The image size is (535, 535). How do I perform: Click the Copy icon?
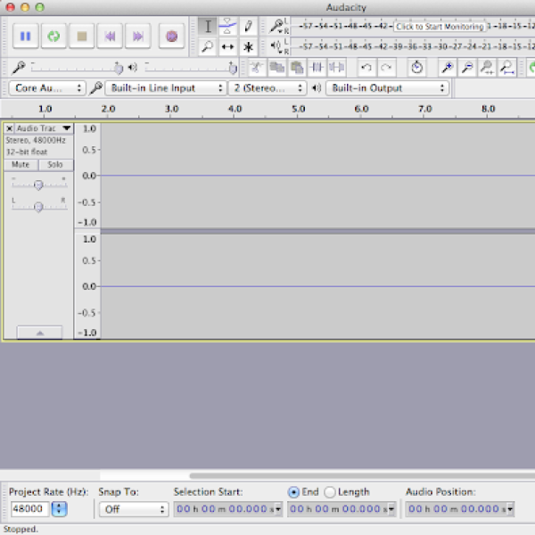click(276, 68)
